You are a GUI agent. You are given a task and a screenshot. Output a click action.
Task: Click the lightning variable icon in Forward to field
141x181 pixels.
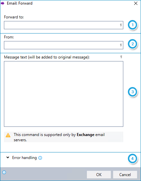[121, 25]
